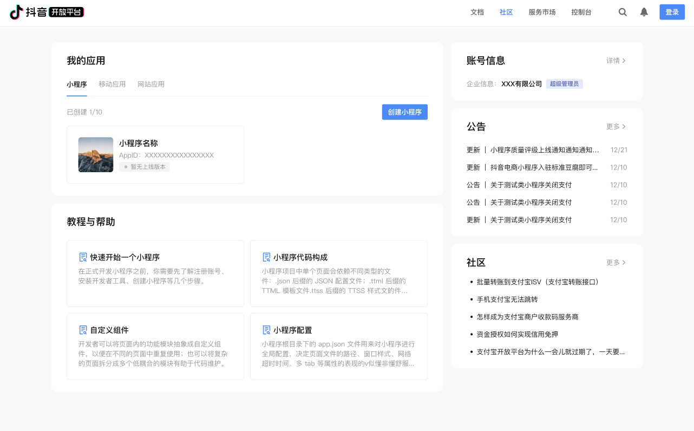Open the notification bell icon
694x431 pixels.
[644, 12]
